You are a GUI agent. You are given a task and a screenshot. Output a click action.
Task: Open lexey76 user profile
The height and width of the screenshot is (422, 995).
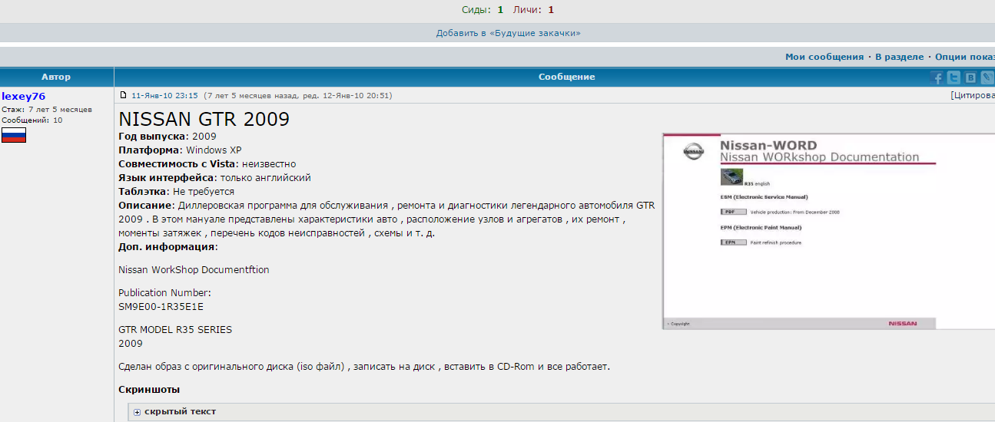click(x=23, y=96)
